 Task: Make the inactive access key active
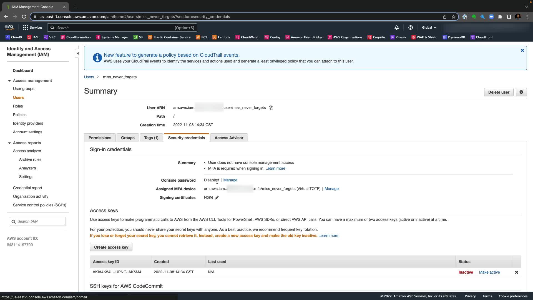click(x=489, y=272)
